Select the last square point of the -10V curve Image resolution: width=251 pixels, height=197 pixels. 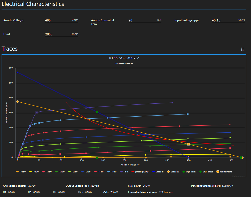(188, 114)
